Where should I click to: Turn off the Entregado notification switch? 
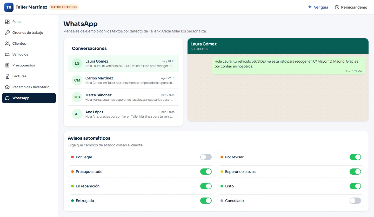[x=206, y=201]
